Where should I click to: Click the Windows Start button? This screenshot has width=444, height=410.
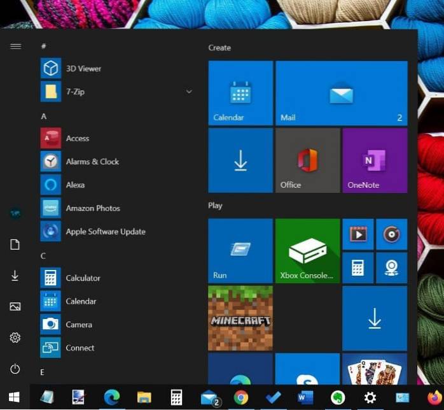point(14,397)
